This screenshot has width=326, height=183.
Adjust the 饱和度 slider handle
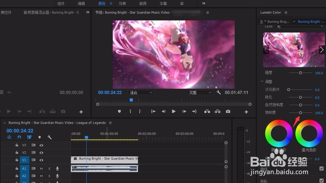(301, 113)
